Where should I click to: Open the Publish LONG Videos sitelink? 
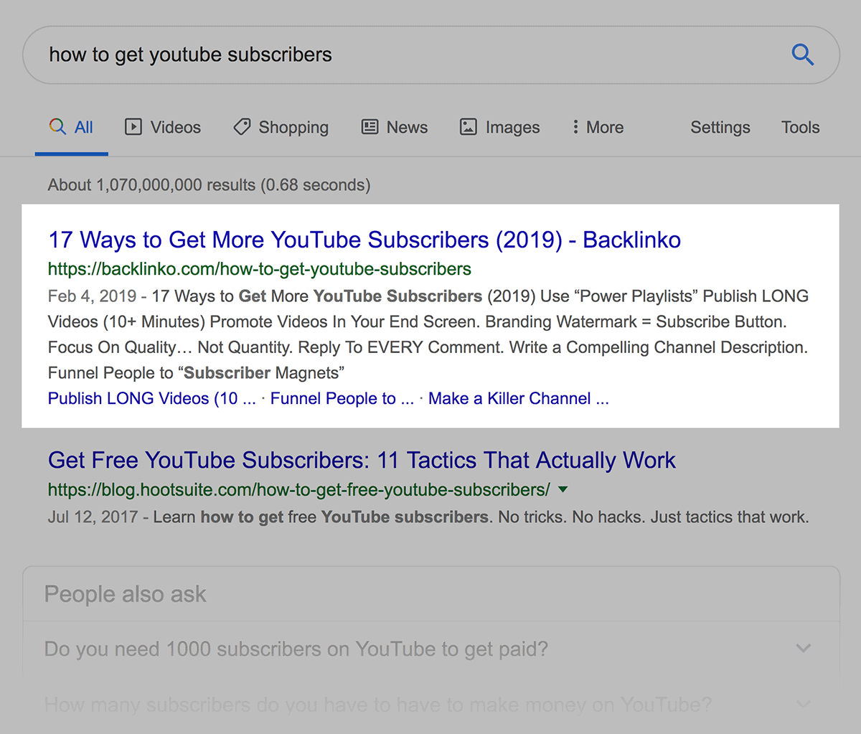(152, 399)
